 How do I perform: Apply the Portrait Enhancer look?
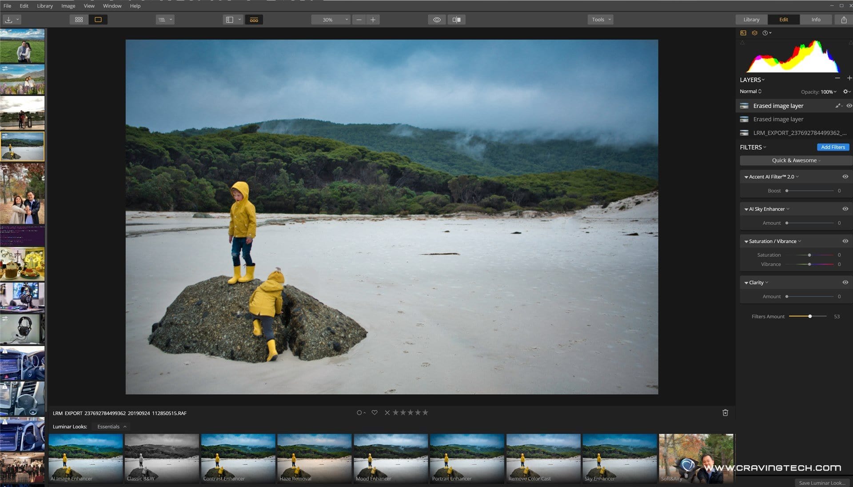pyautogui.click(x=467, y=459)
